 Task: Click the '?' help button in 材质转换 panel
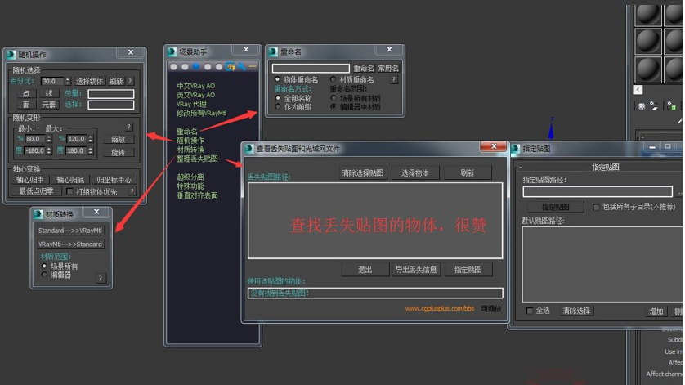[101, 278]
